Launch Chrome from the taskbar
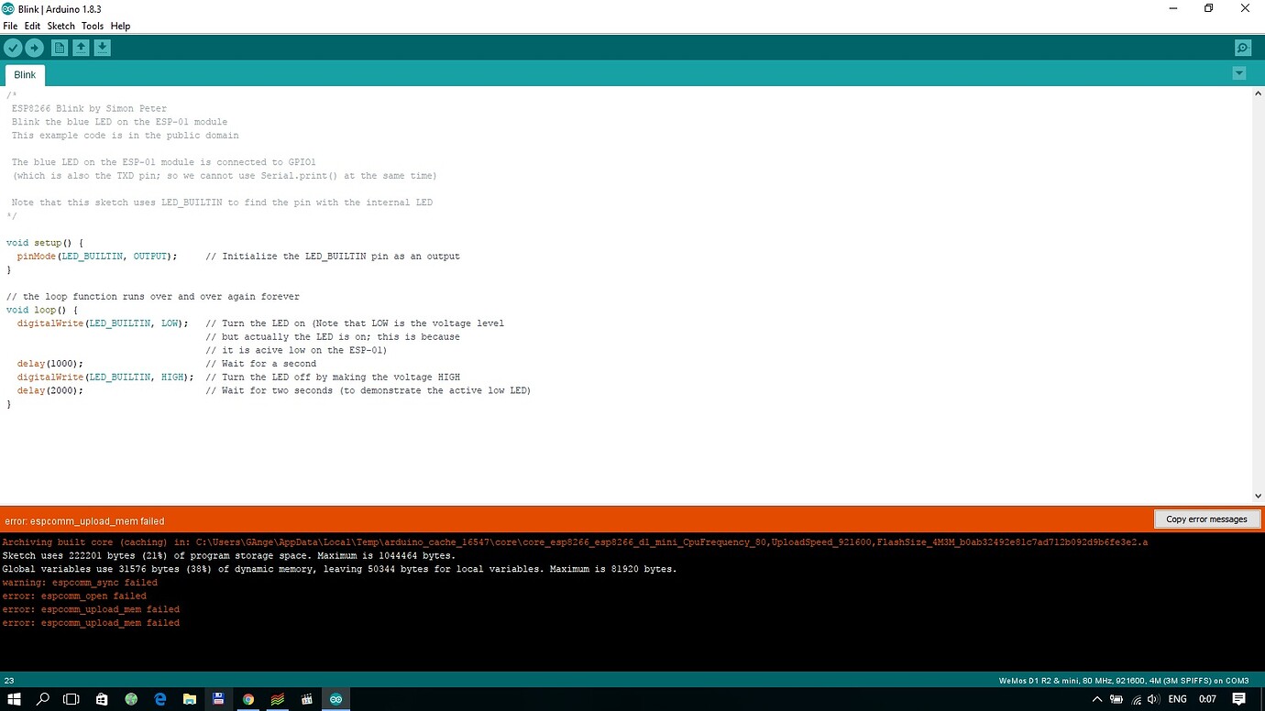 [247, 698]
